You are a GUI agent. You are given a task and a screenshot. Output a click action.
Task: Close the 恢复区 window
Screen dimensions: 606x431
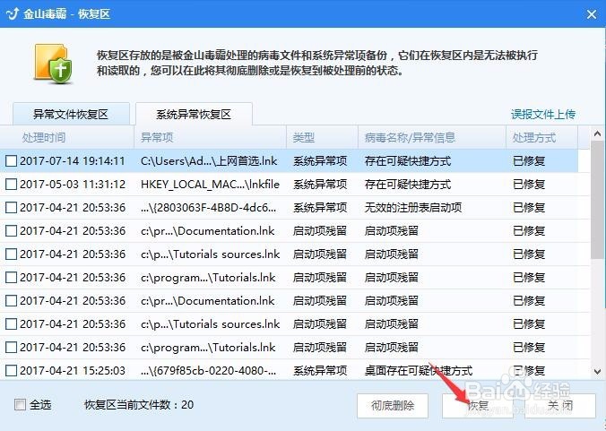(x=591, y=14)
